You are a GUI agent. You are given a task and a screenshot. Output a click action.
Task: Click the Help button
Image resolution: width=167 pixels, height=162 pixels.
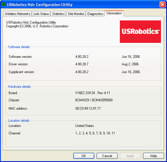(153, 156)
